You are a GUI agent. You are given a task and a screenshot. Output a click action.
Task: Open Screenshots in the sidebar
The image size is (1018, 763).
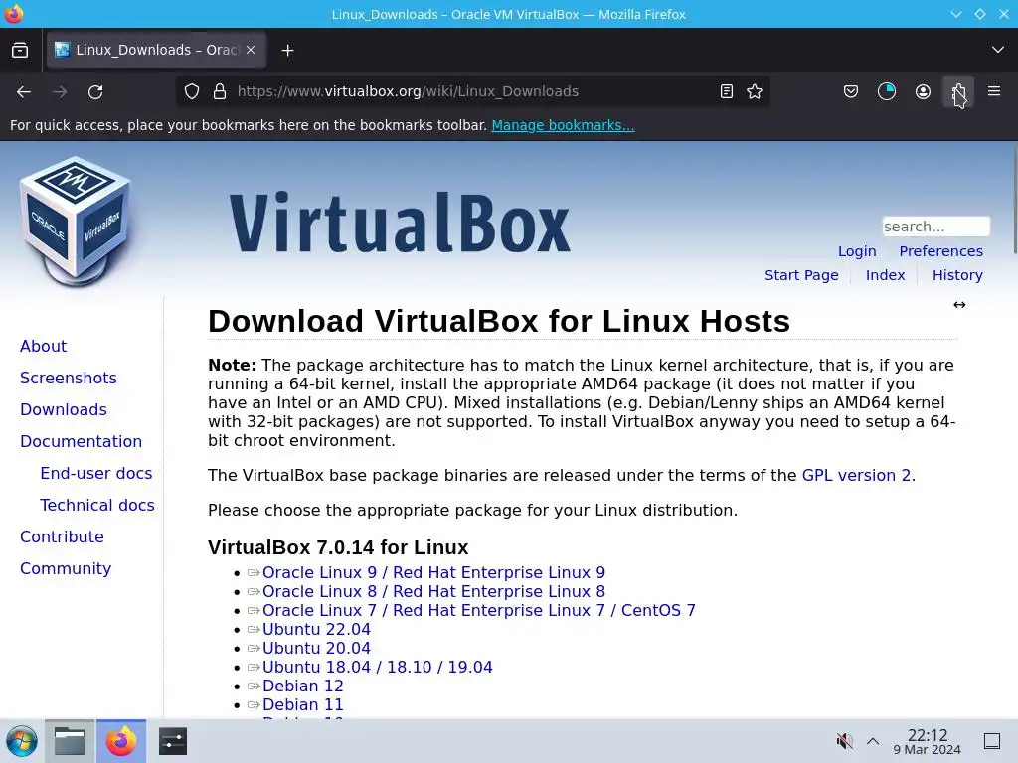[x=69, y=379]
